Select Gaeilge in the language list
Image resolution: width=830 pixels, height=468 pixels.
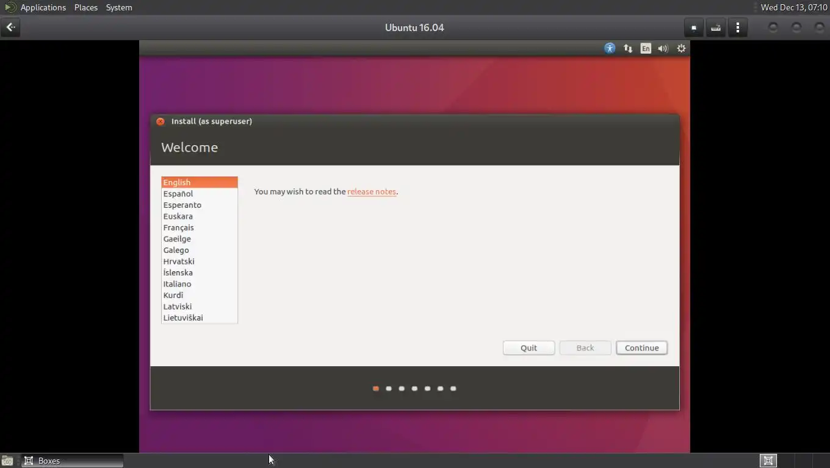point(200,239)
